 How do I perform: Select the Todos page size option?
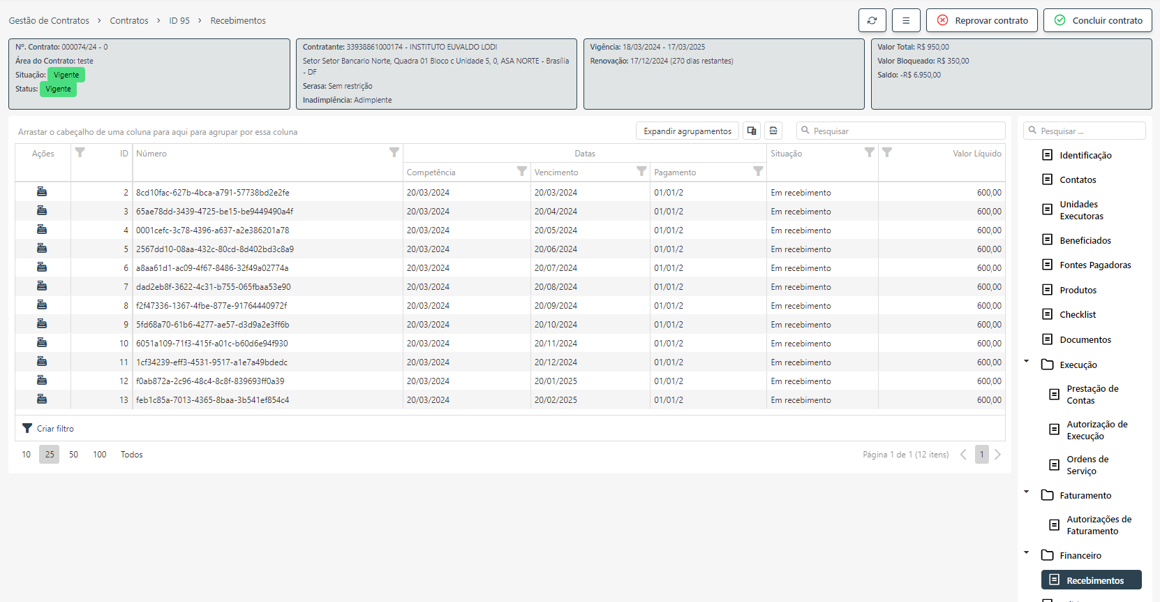tap(131, 455)
